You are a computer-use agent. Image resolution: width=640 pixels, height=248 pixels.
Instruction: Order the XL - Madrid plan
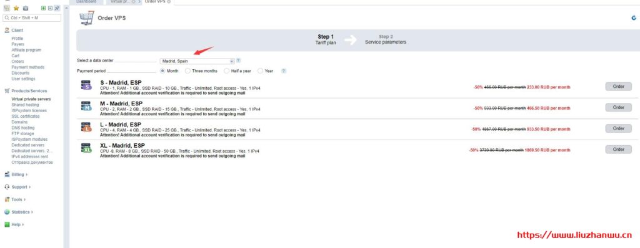tap(618, 150)
